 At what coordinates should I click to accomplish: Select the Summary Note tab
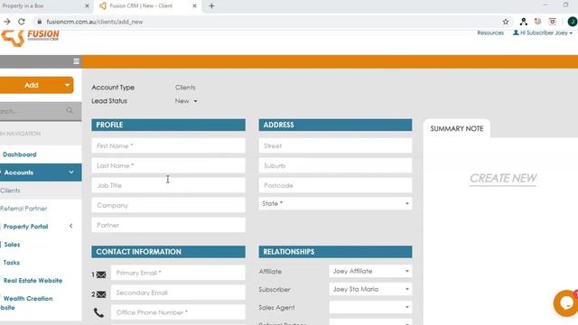457,128
